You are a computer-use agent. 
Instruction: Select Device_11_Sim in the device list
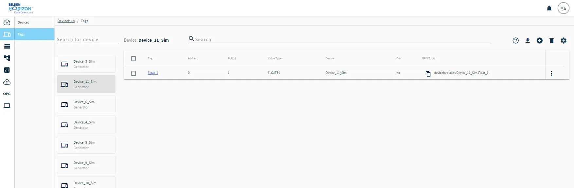pyautogui.click(x=86, y=84)
